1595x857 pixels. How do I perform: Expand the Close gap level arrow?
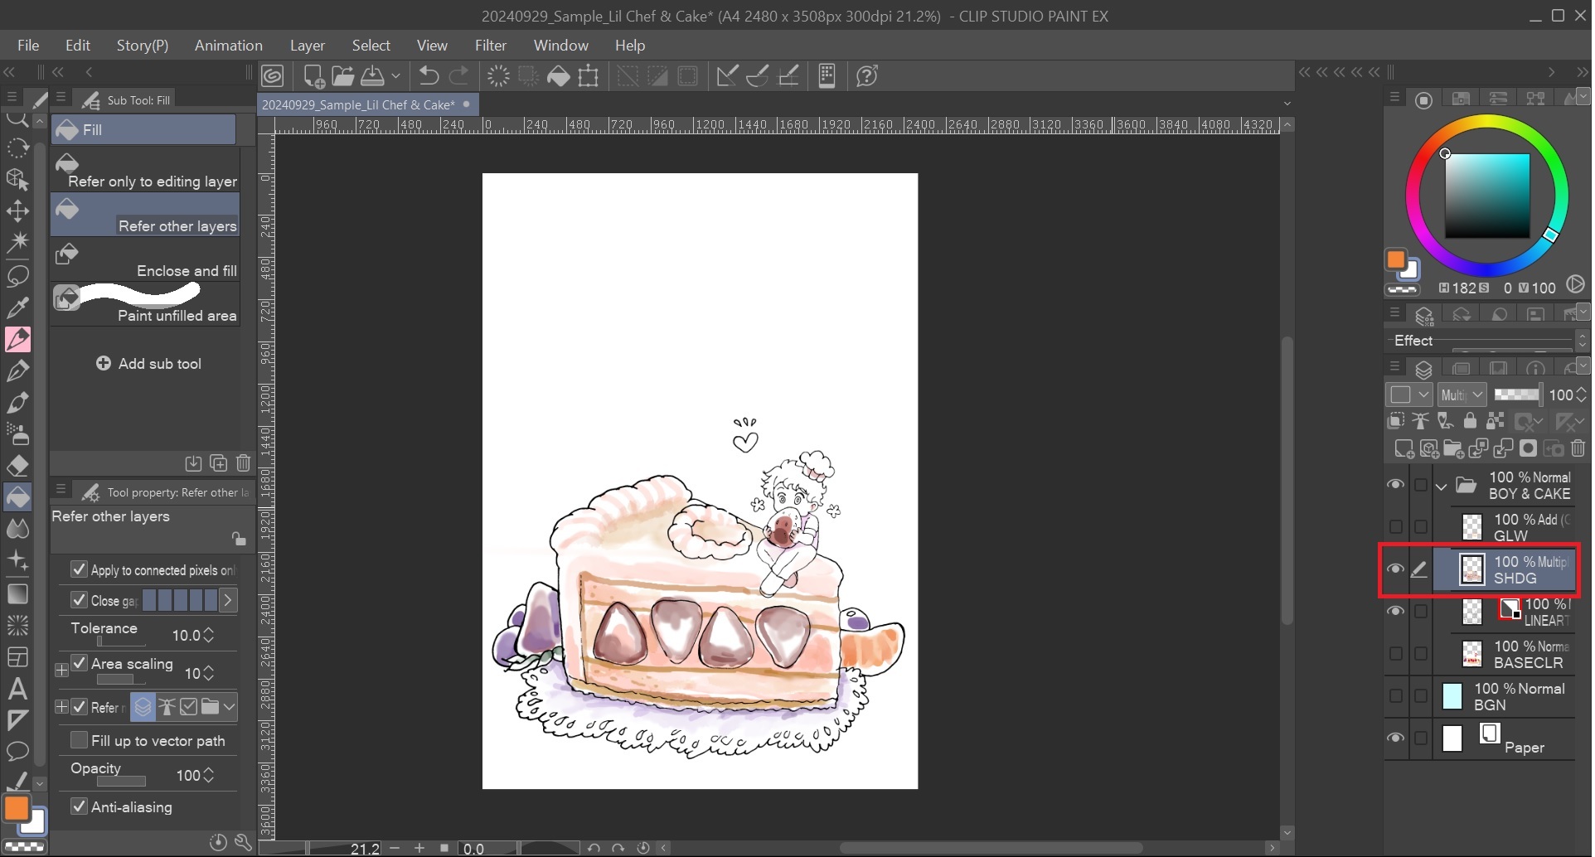coord(228,599)
